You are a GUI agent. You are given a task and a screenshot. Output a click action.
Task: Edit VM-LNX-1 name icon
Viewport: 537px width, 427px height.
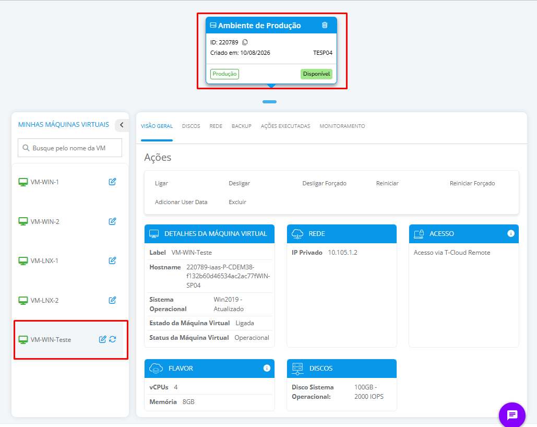(x=112, y=260)
